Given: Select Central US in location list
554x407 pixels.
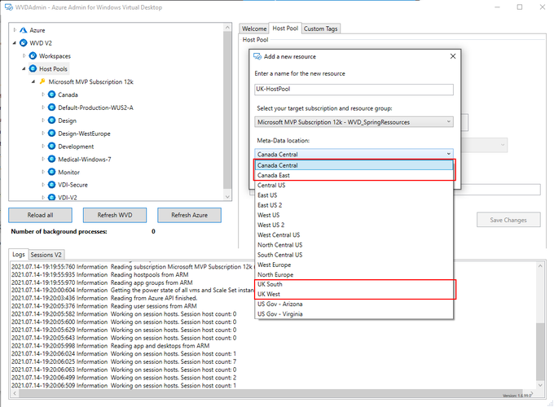Looking at the screenshot, I should (x=354, y=185).
